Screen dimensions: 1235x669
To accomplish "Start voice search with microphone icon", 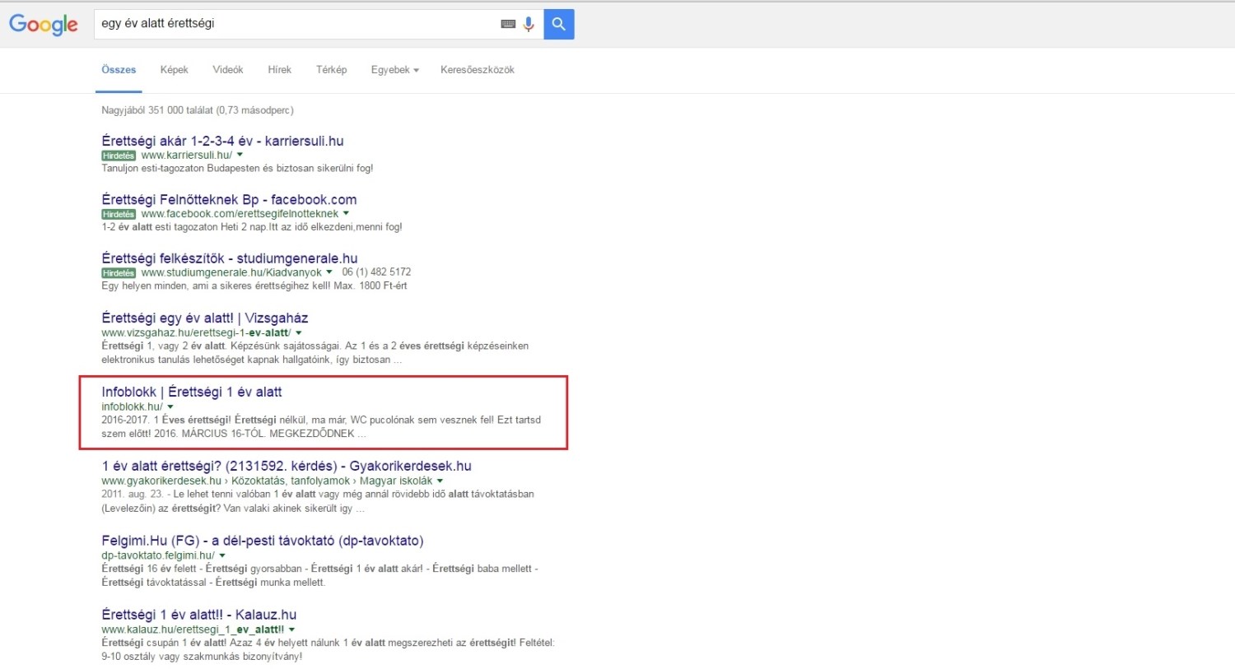I will coord(529,24).
